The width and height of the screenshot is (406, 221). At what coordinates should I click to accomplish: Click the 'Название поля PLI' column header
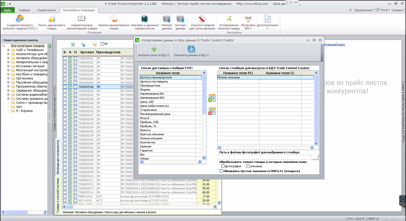(x=238, y=73)
